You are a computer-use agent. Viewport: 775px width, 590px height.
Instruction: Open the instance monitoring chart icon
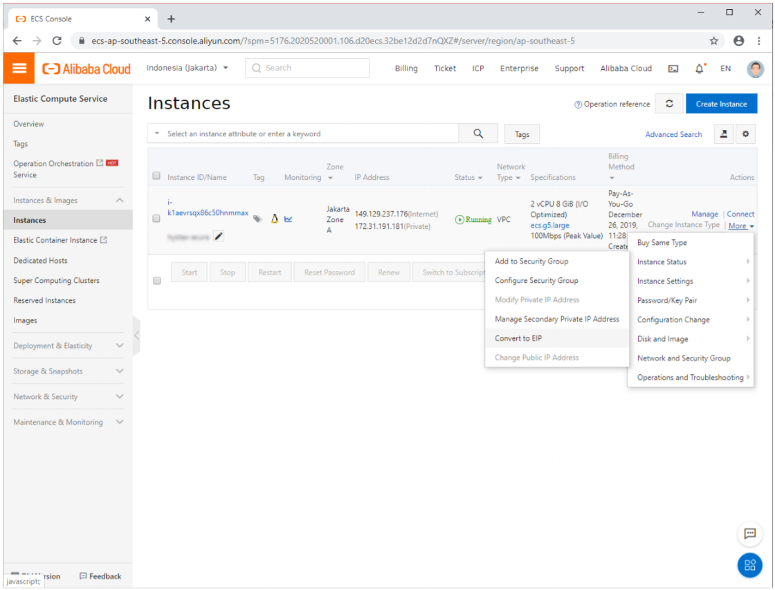pyautogui.click(x=289, y=219)
